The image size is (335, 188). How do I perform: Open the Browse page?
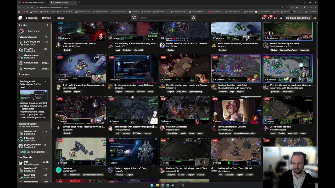47,18
